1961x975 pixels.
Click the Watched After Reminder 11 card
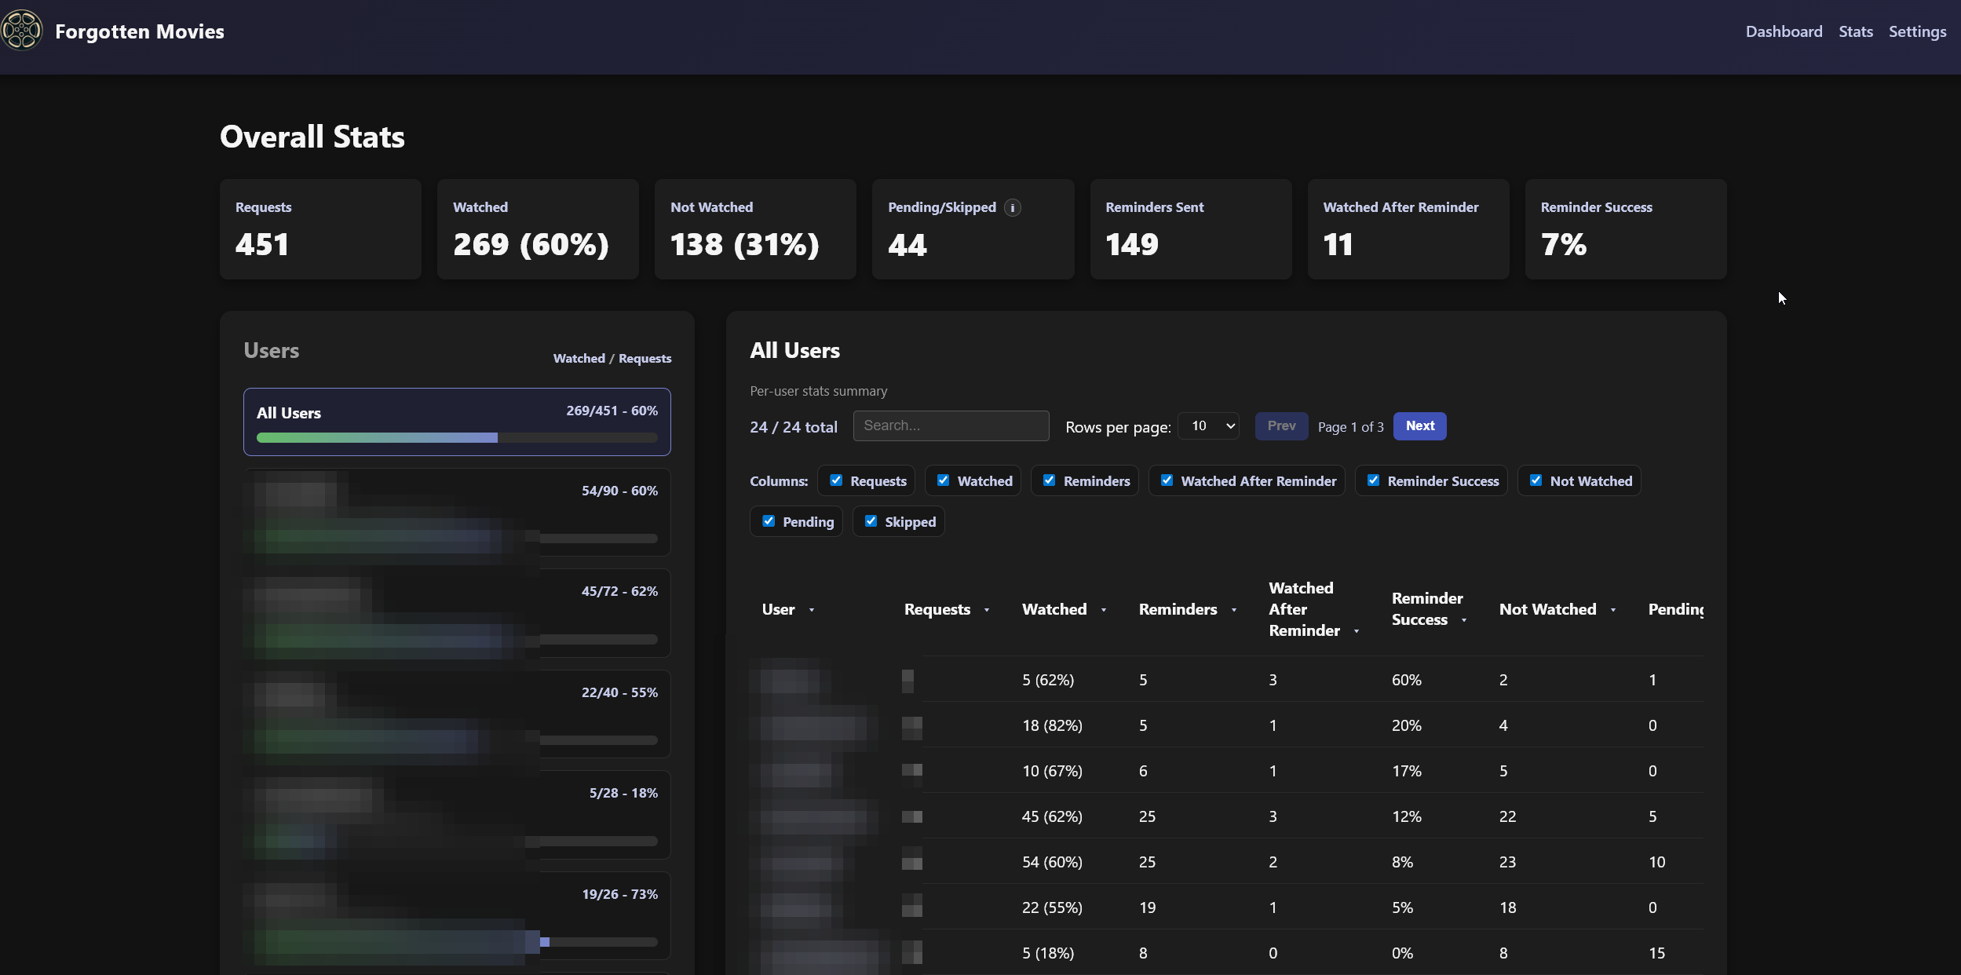pyautogui.click(x=1408, y=229)
